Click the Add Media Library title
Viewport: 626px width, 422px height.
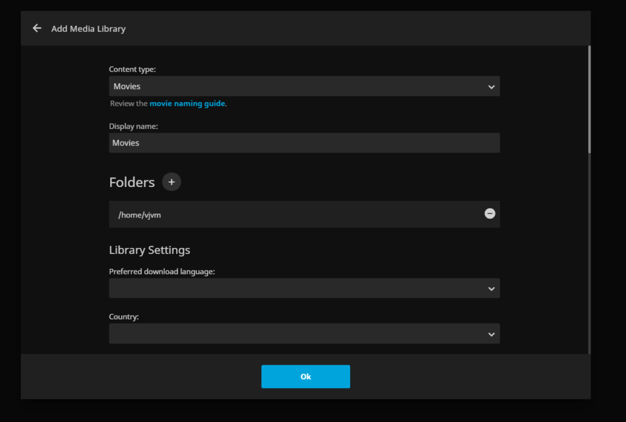tap(88, 29)
